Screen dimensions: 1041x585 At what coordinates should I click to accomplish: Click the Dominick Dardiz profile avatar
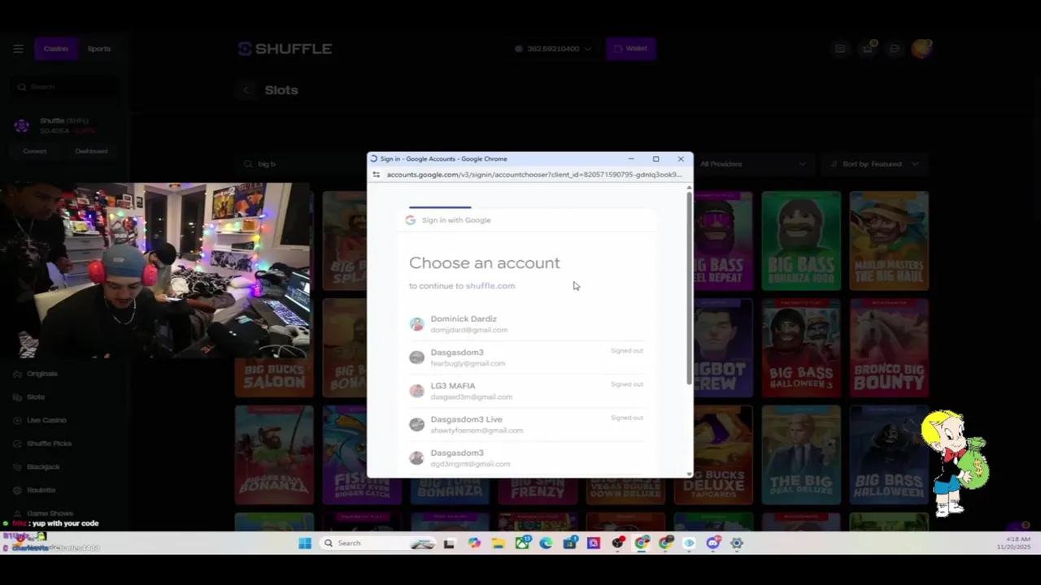coord(416,324)
